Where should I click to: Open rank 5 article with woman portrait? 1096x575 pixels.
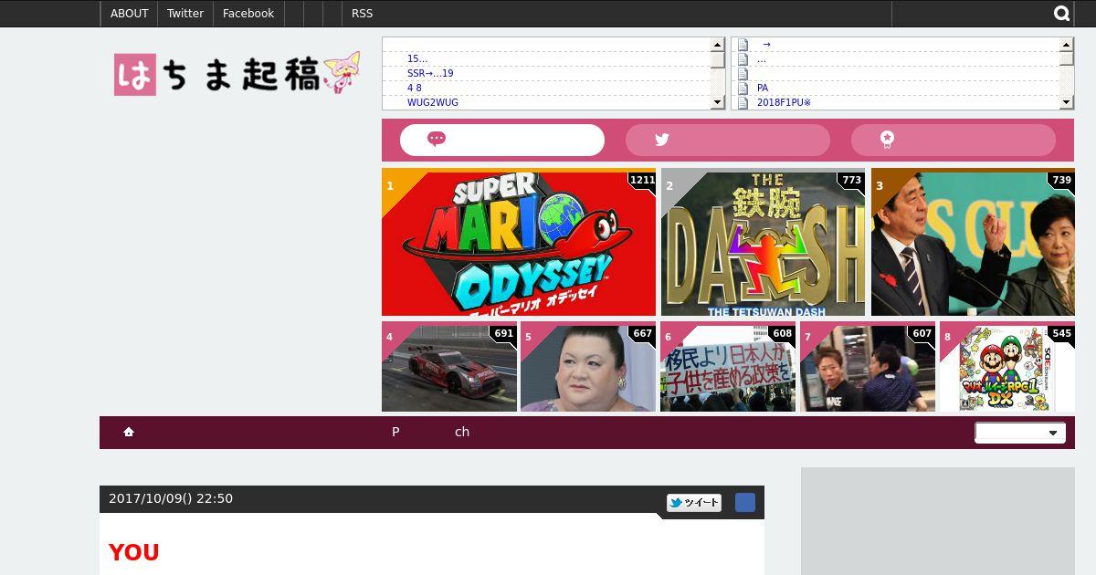click(x=588, y=366)
